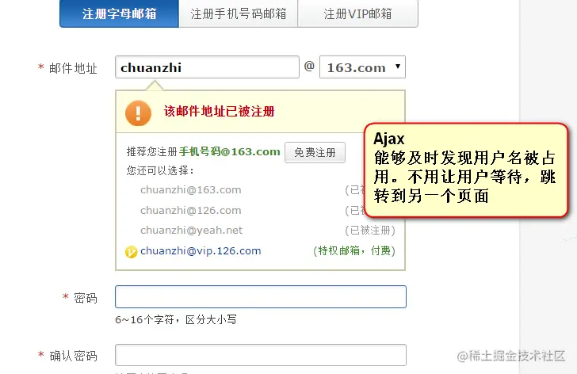Click the @ symbol between address fields
The height and width of the screenshot is (374, 577).
[x=309, y=67]
